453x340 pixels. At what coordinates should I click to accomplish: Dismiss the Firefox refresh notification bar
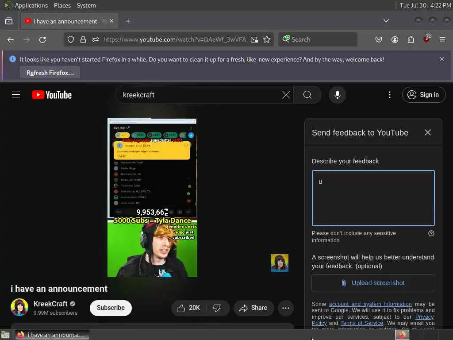point(442,59)
